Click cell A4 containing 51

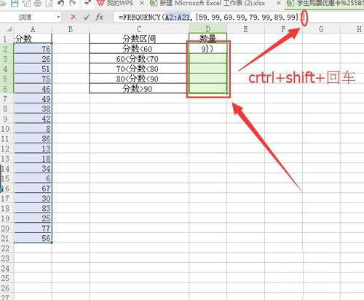[33, 68]
